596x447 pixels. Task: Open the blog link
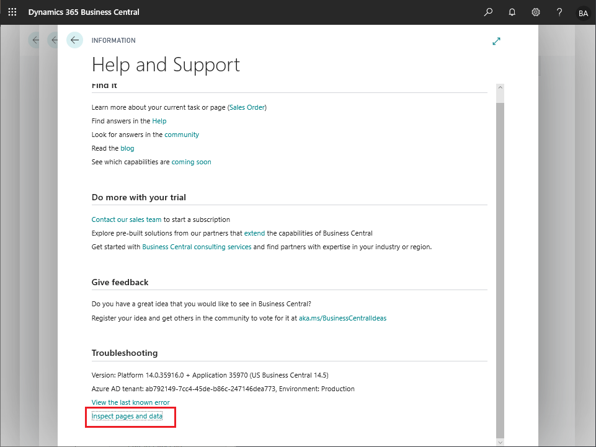click(x=127, y=148)
